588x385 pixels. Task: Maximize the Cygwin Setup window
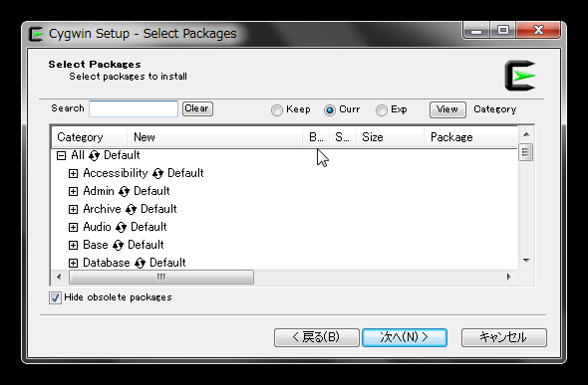(503, 30)
